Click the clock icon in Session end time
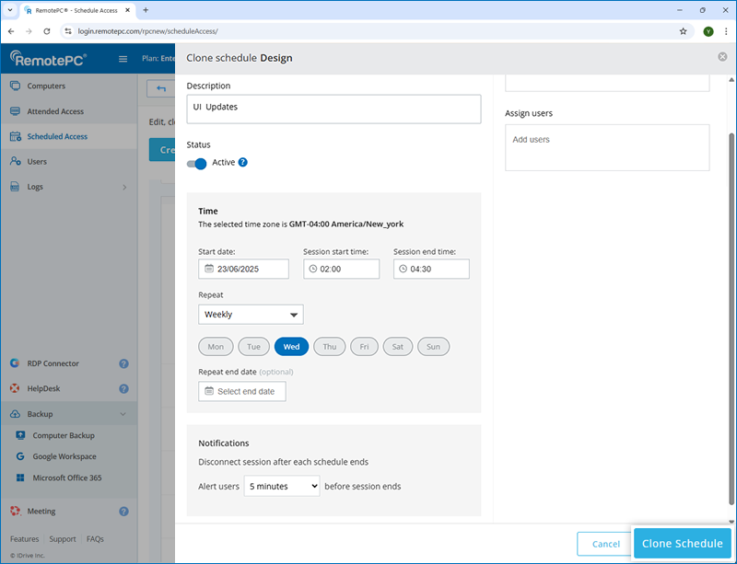 point(404,269)
